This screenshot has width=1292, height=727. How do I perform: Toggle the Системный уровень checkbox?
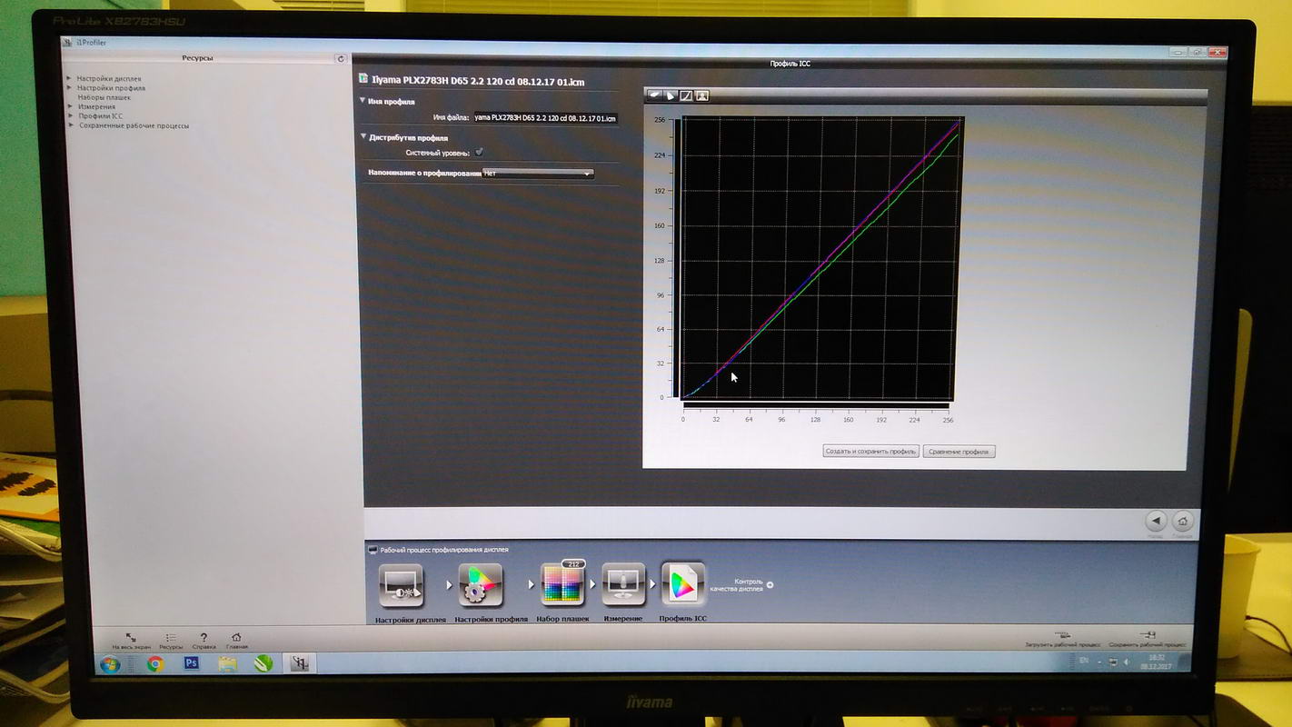click(479, 153)
